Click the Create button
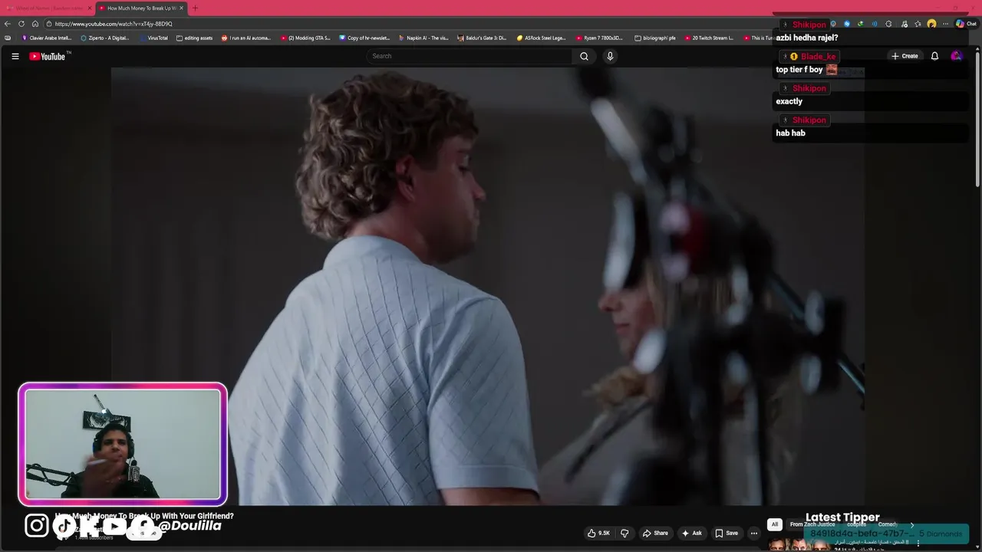This screenshot has height=552, width=982. pyautogui.click(x=905, y=56)
